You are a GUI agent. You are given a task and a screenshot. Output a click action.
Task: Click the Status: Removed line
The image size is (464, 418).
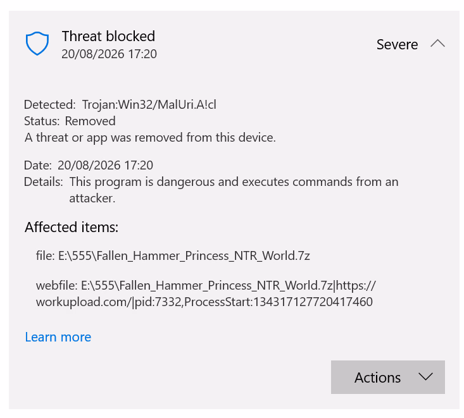[x=70, y=121]
